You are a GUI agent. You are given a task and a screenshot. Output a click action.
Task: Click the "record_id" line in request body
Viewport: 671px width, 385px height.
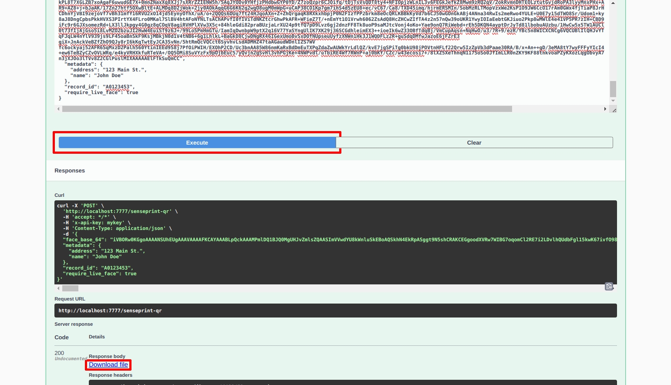100,87
